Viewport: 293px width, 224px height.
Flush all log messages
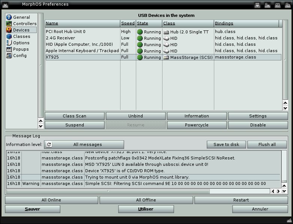click(267, 144)
